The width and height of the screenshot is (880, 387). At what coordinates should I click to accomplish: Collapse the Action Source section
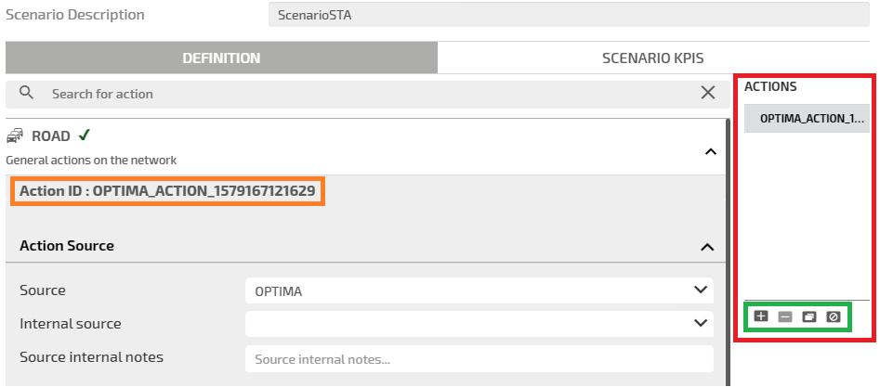[707, 247]
